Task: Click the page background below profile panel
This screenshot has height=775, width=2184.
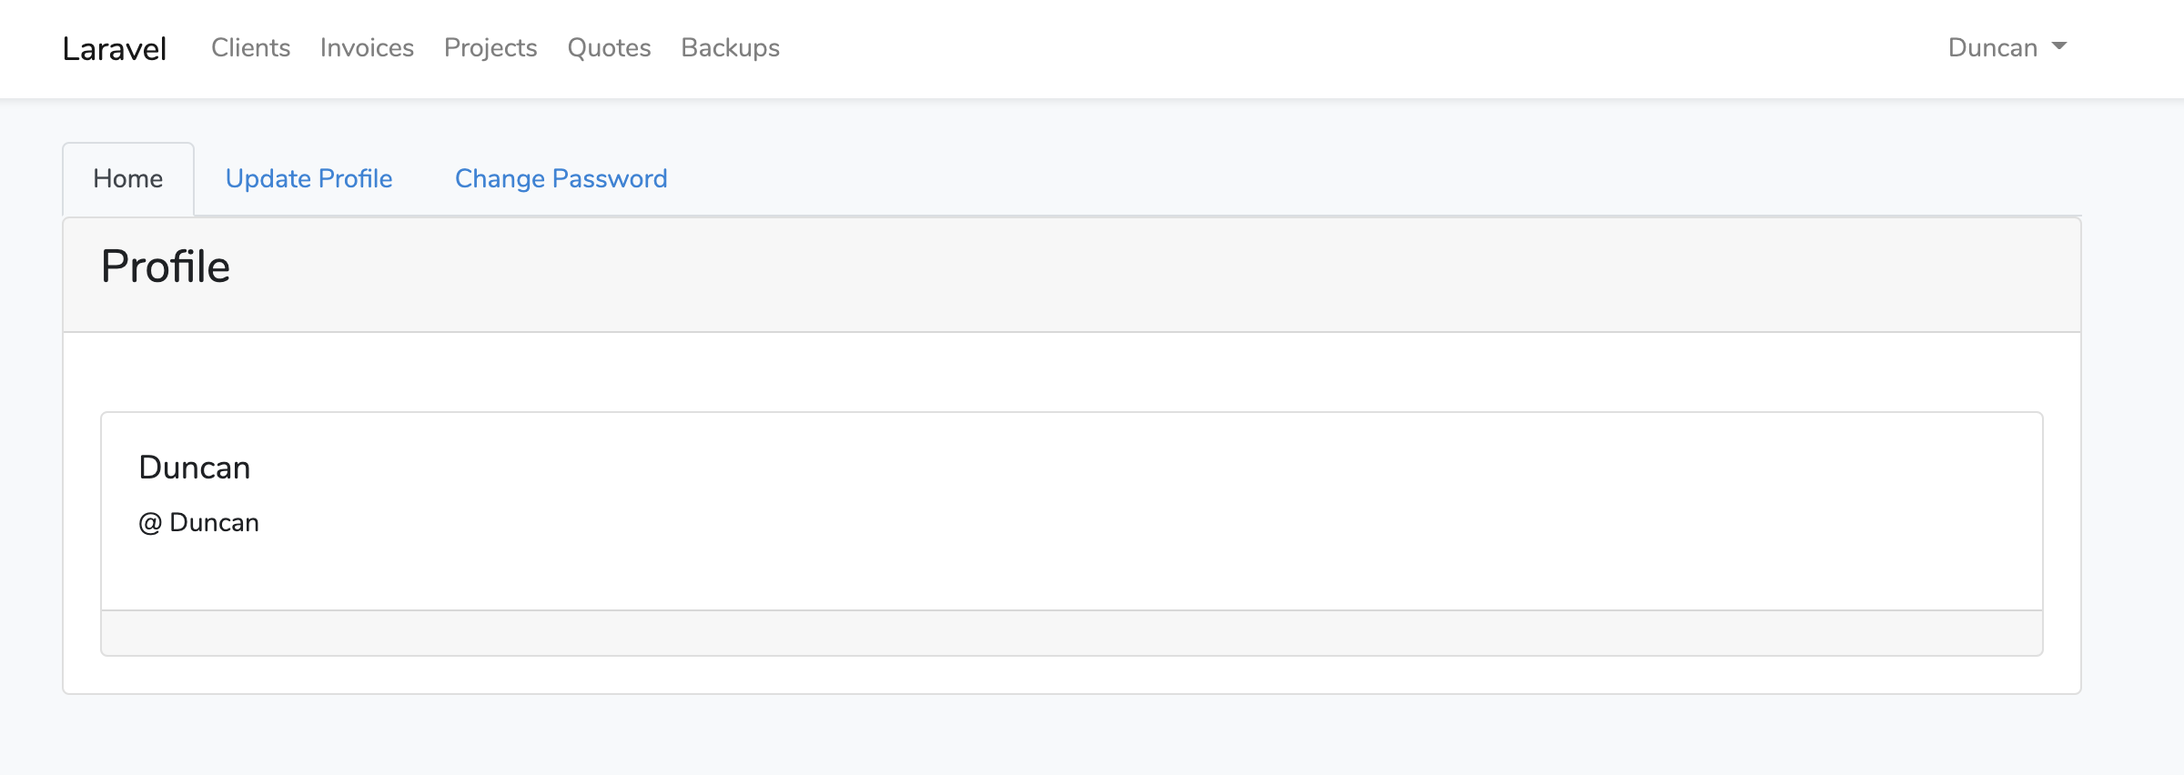Action: (1092, 737)
